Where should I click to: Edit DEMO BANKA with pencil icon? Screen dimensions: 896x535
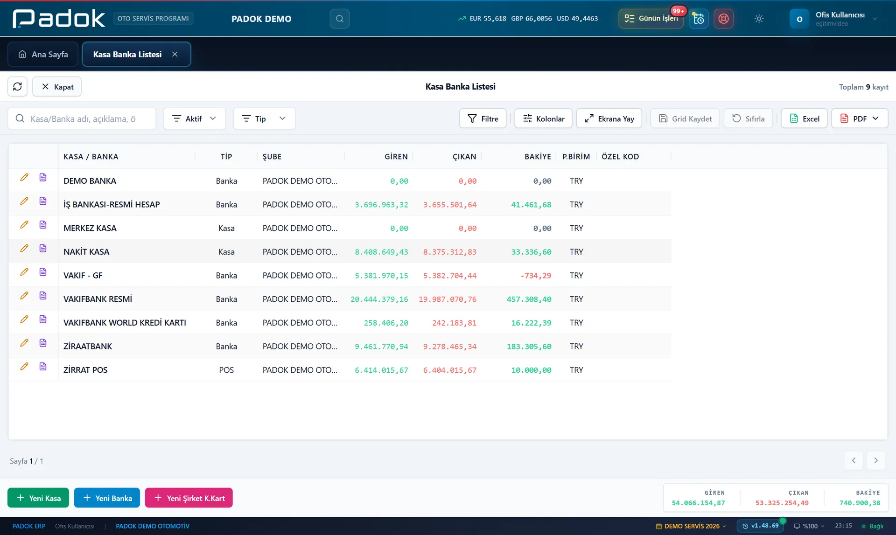24,178
